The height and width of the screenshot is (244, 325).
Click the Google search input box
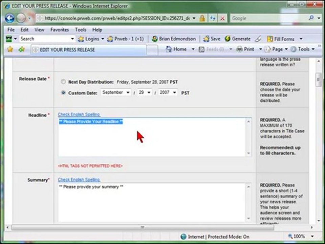(x=269, y=18)
